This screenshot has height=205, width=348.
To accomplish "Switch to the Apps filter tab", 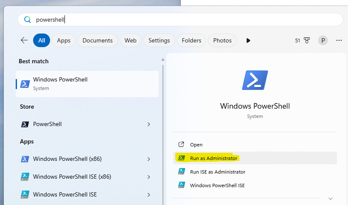I will point(64,40).
